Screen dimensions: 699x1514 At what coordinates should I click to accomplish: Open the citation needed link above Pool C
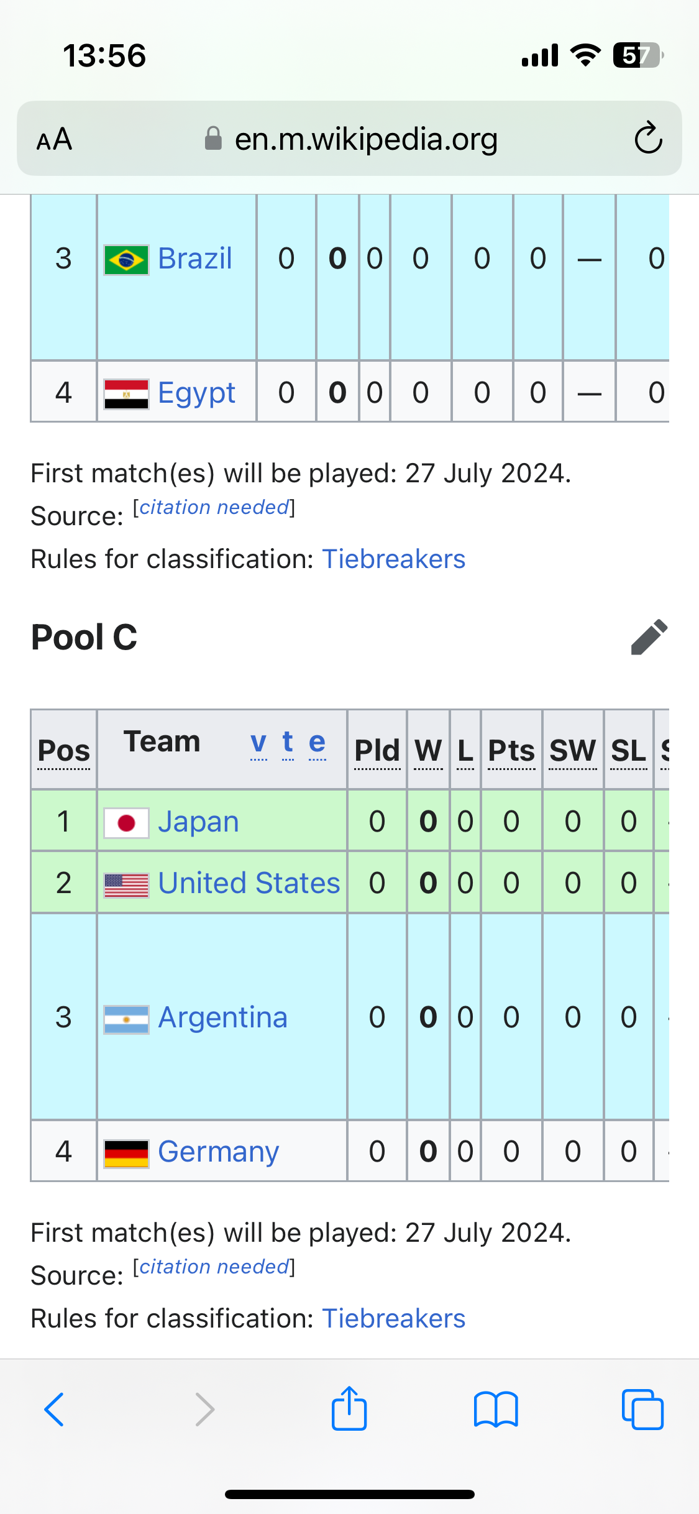(x=214, y=507)
